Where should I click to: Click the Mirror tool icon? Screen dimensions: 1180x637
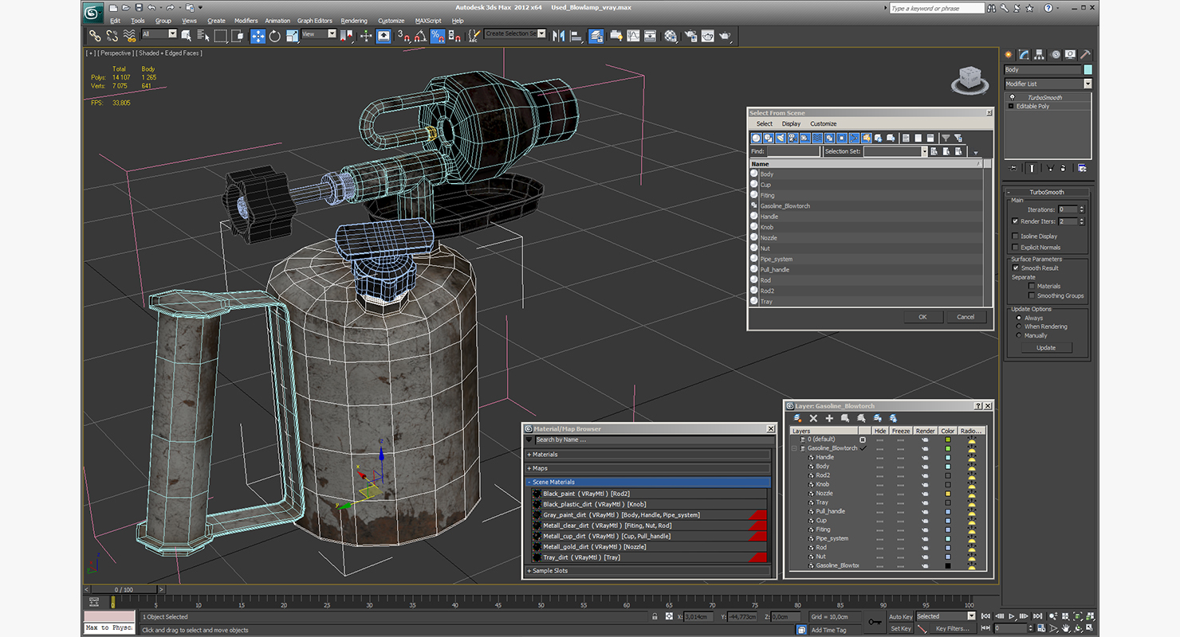tap(558, 36)
